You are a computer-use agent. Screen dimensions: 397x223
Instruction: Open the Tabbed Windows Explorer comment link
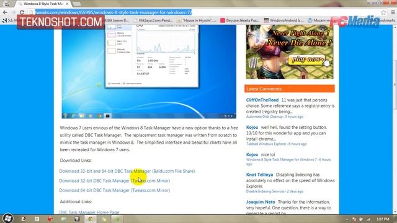[266, 144]
